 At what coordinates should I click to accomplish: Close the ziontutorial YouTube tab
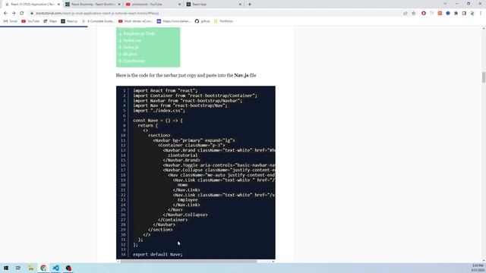(x=179, y=5)
